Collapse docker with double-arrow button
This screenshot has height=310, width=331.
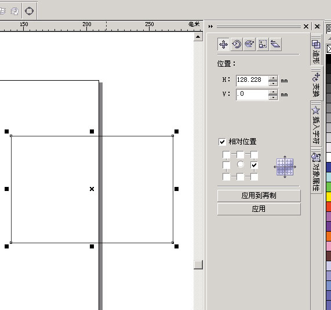(x=210, y=27)
